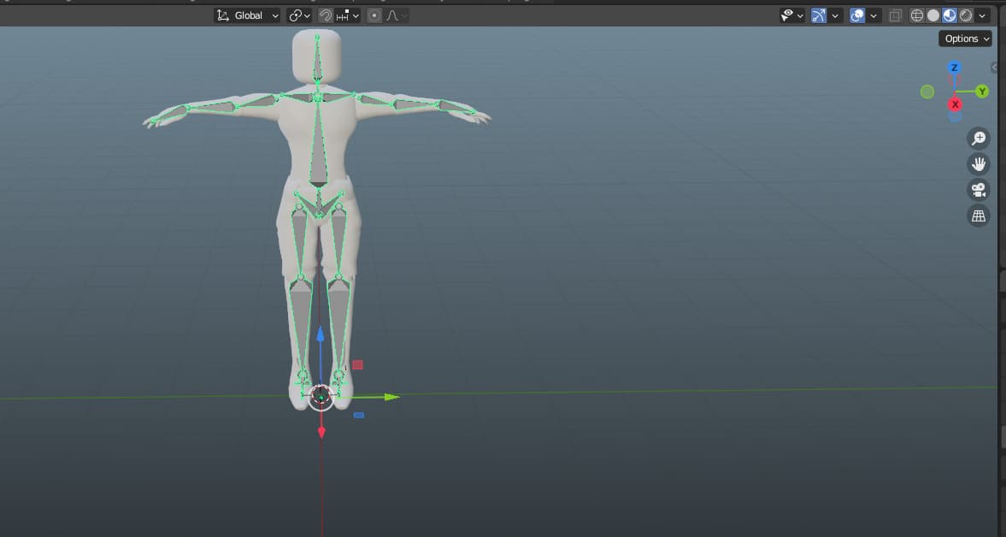
Task: Open the gizmo options dropdown arrow
Action: (x=835, y=15)
